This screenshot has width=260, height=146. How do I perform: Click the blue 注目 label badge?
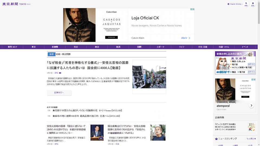click(x=51, y=54)
